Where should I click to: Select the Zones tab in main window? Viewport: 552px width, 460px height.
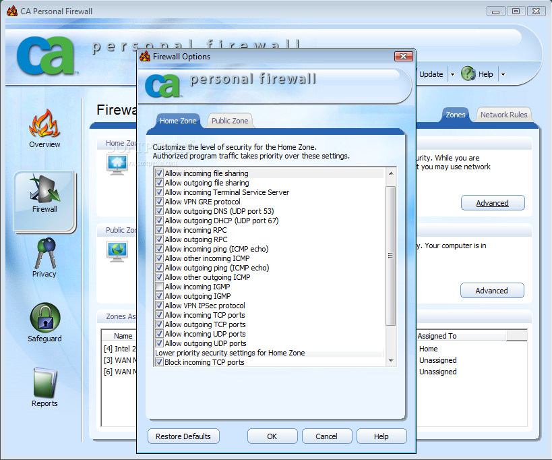pos(455,115)
